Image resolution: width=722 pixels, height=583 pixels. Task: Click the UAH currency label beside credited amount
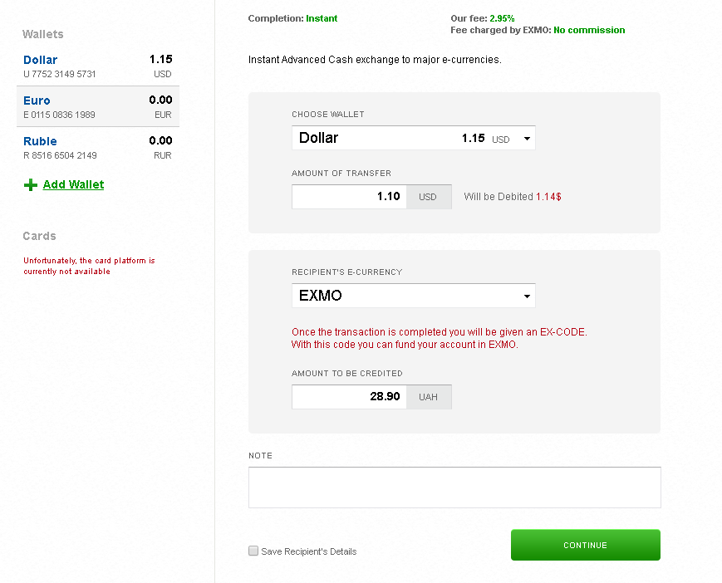point(429,397)
